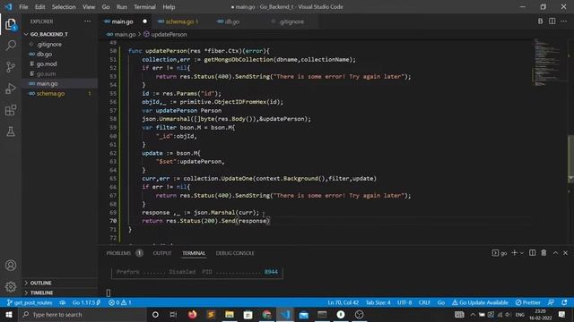
Task: Open schema.go in the explorer tree
Action: [50, 93]
